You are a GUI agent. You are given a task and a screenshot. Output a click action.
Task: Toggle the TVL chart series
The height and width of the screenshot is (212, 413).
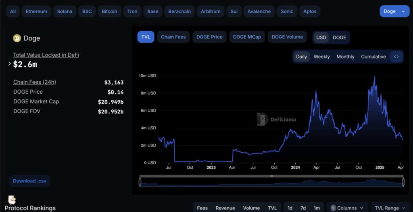click(x=146, y=37)
